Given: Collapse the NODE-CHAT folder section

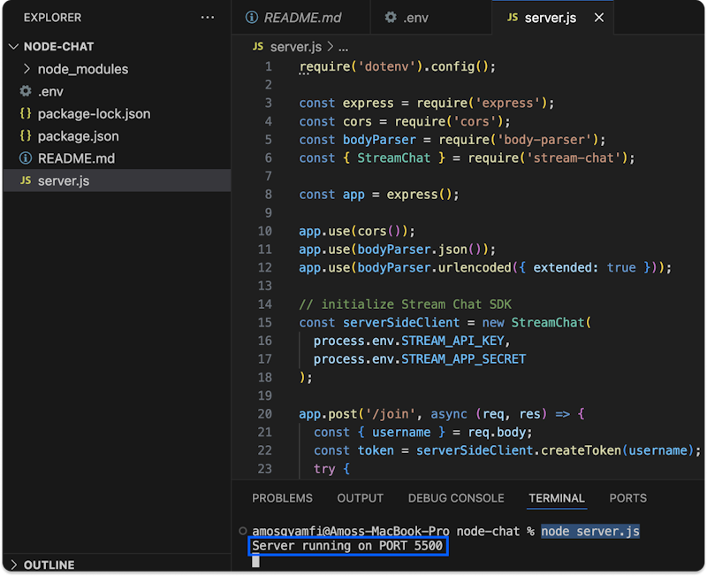Looking at the screenshot, I should click(14, 46).
